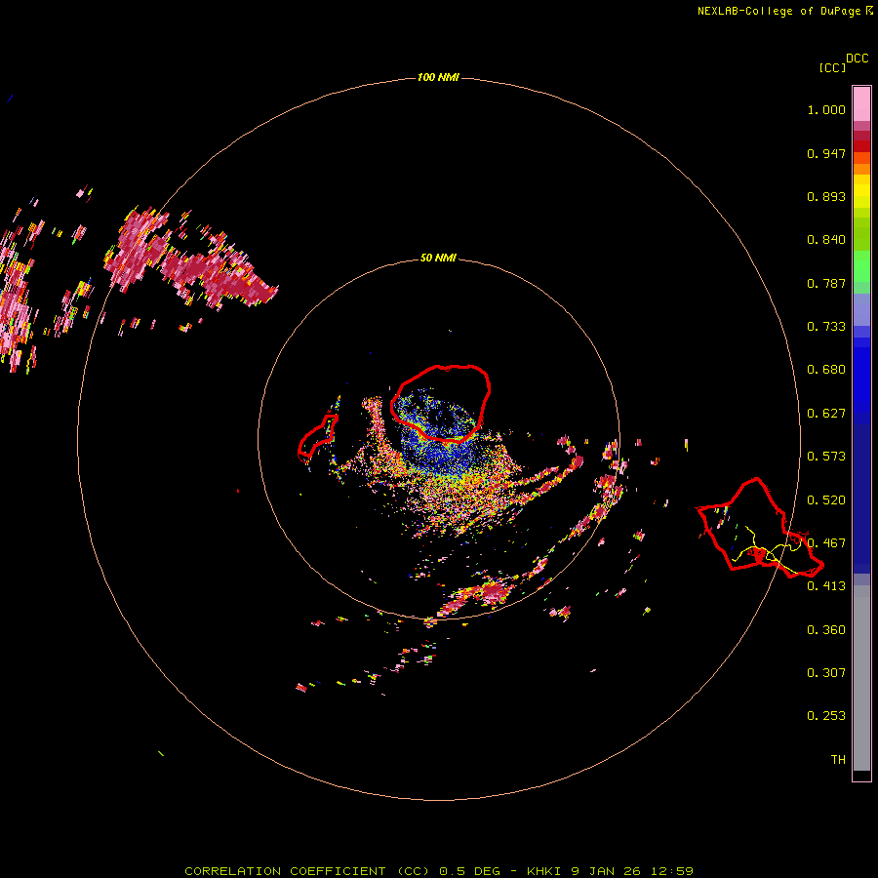Image resolution: width=878 pixels, height=878 pixels.
Task: Pick the lavender swatch above 0.733
Action: point(861,309)
